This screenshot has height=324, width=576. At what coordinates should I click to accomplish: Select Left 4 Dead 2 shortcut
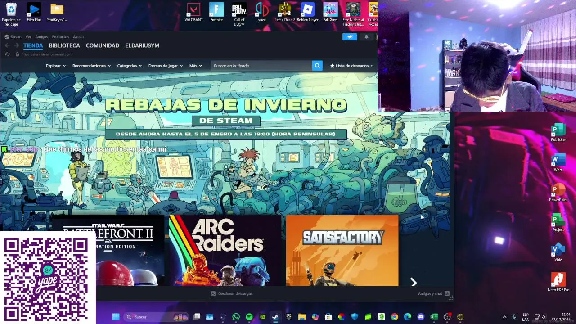[x=285, y=13]
